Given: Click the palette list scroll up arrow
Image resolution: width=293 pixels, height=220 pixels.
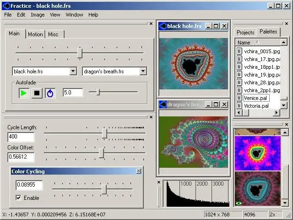Looking at the screenshot, I should point(284,43).
